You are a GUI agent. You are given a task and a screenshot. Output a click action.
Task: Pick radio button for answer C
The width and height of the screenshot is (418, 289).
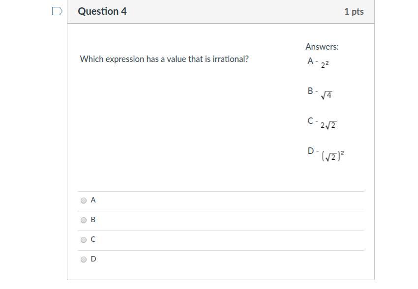(x=84, y=240)
